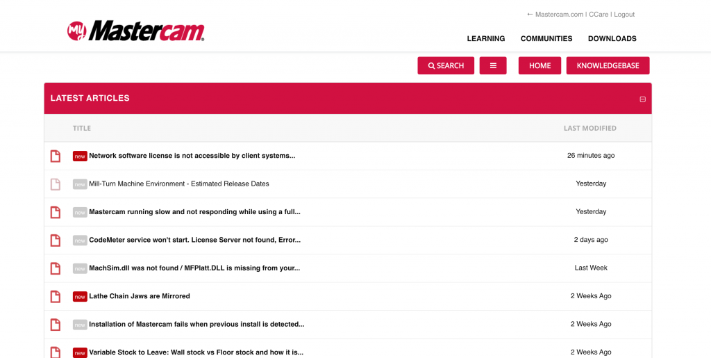Click the TITLE column header
This screenshot has width=711, height=358.
pos(82,129)
